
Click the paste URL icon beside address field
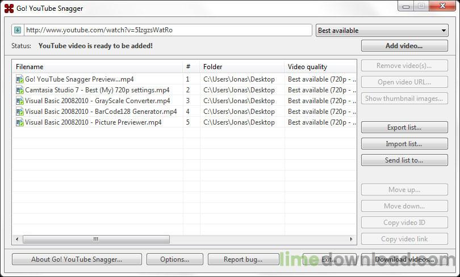coord(18,30)
